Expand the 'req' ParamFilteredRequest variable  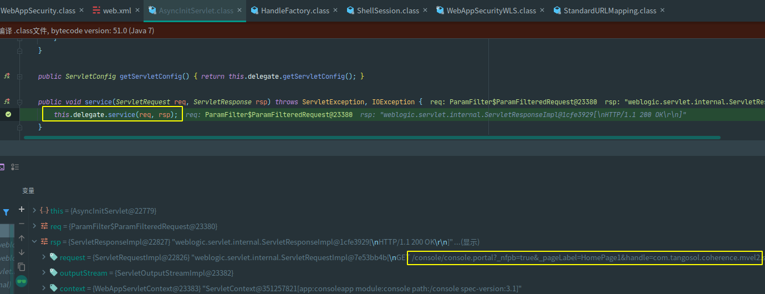34,226
